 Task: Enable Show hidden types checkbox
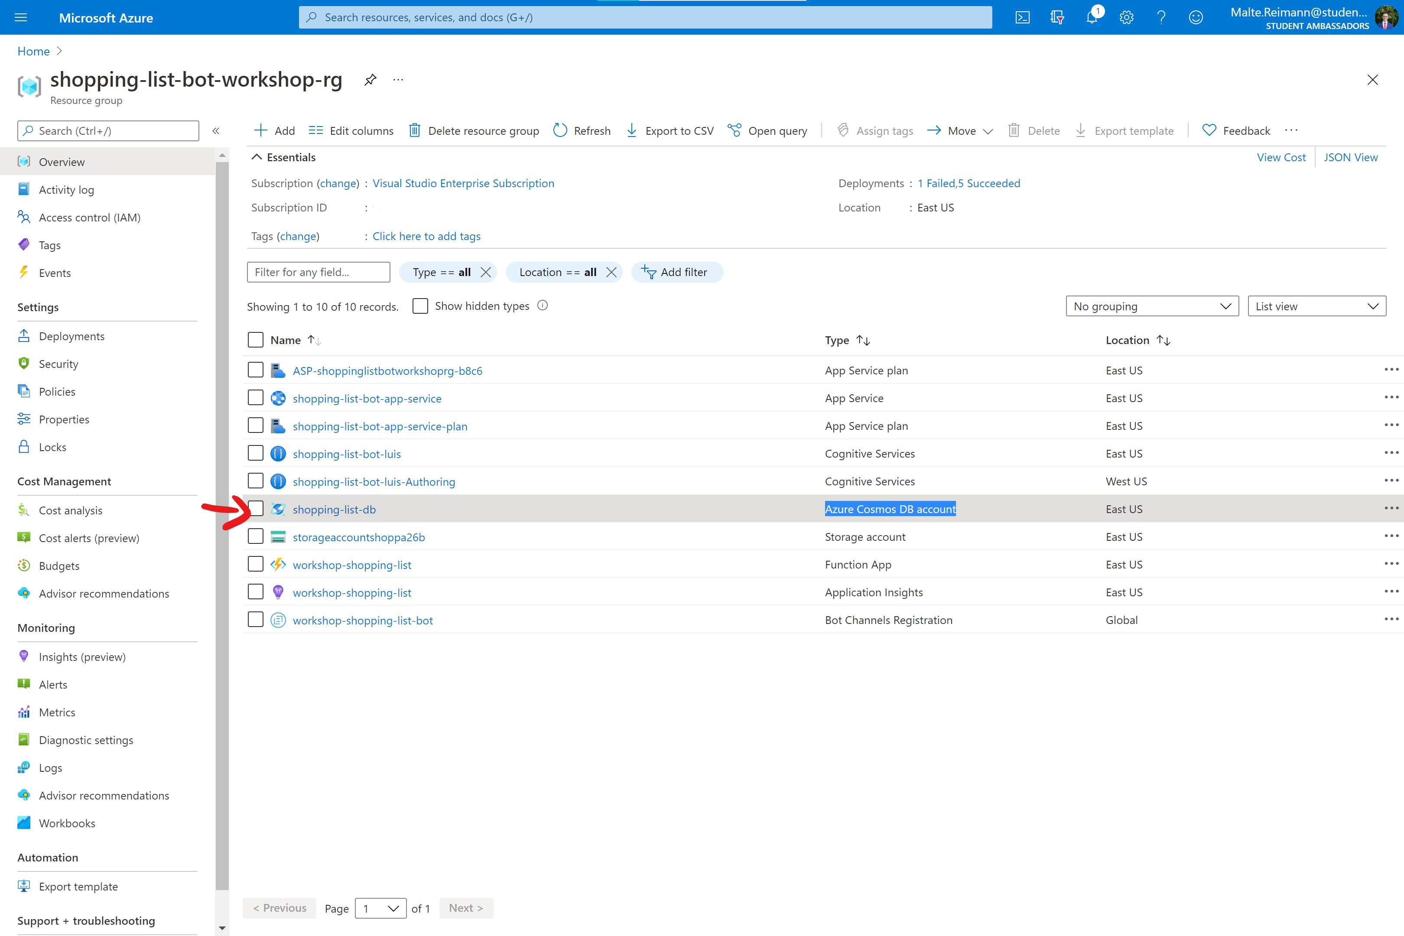point(420,306)
